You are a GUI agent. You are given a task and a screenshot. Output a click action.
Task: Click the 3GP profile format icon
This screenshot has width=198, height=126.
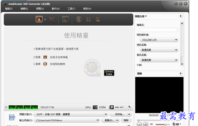tap(12, 117)
